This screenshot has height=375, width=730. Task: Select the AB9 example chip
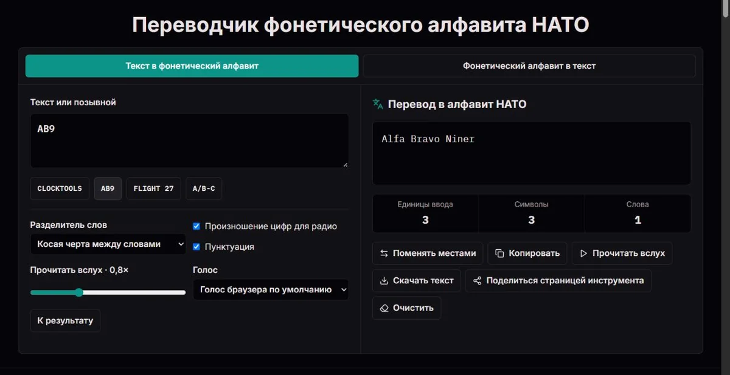tap(108, 188)
